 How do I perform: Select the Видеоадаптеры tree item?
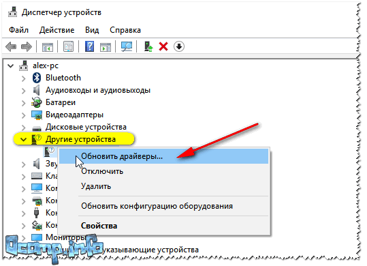click(x=74, y=115)
